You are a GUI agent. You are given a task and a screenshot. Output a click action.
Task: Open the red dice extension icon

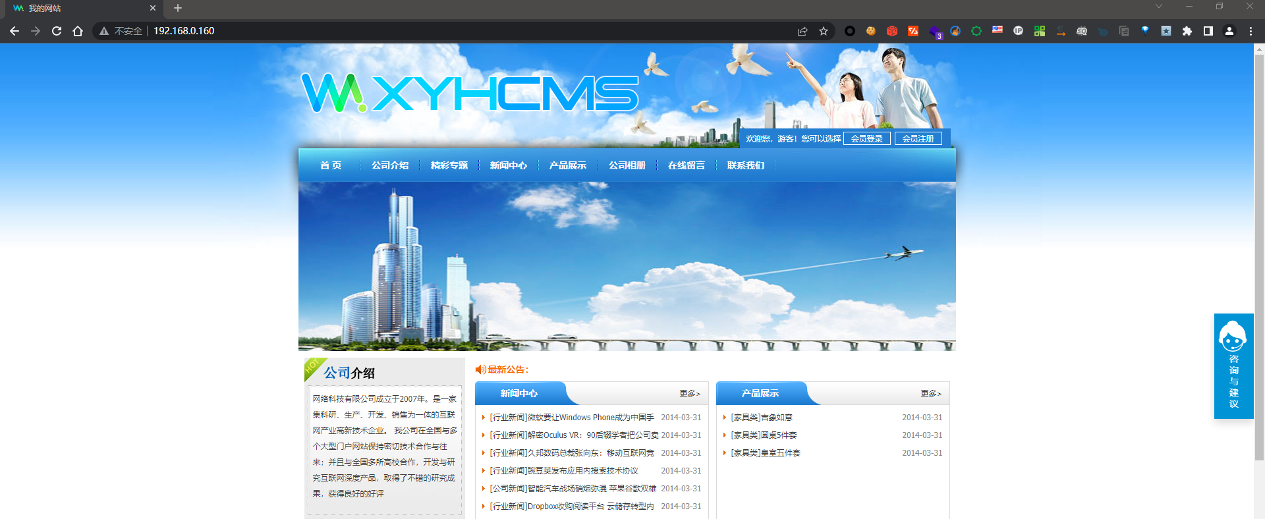[x=892, y=31]
